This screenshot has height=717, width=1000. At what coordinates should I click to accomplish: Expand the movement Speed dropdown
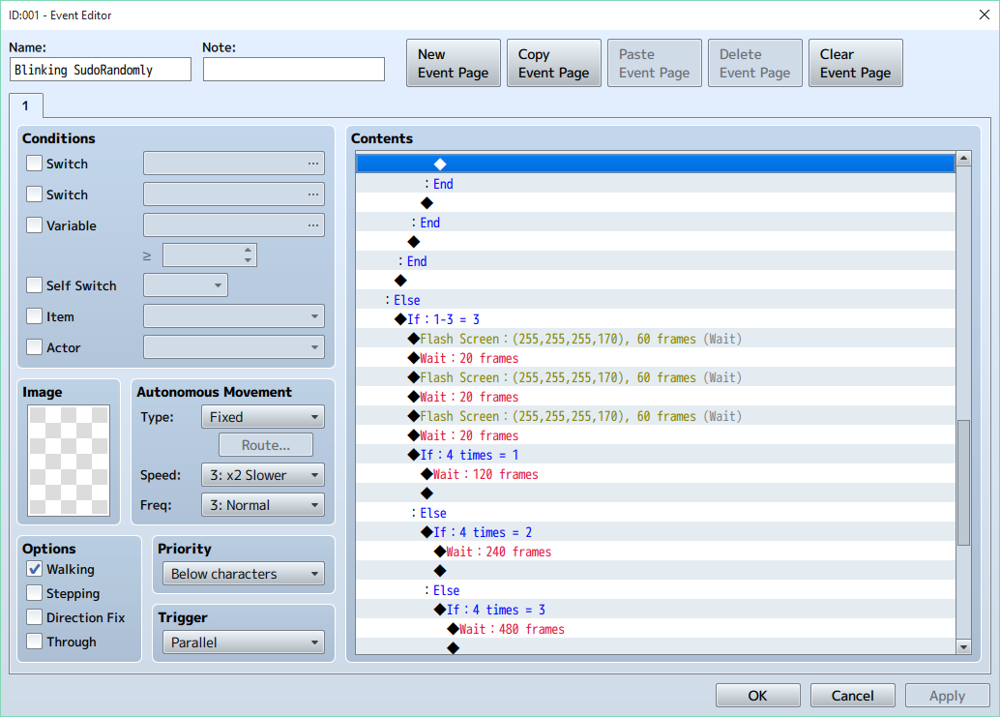click(x=262, y=475)
